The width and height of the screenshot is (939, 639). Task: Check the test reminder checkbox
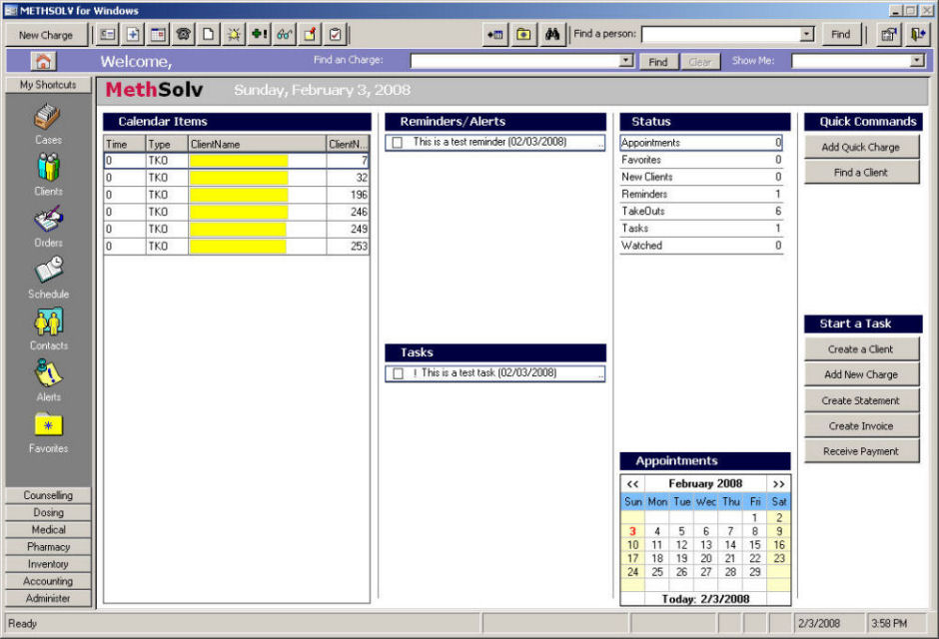click(397, 143)
